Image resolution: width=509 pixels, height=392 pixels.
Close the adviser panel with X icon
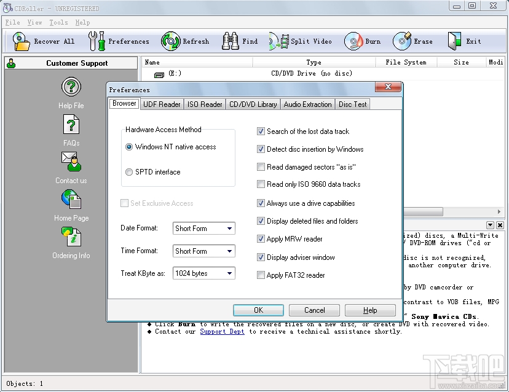pos(500,225)
